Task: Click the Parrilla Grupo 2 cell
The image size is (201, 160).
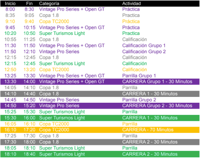Action: coord(139,100)
